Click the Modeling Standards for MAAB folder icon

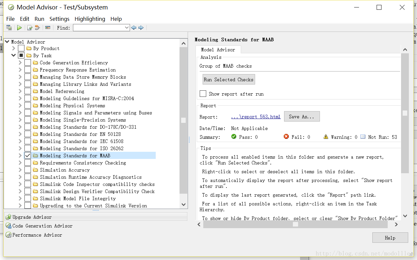point(35,156)
